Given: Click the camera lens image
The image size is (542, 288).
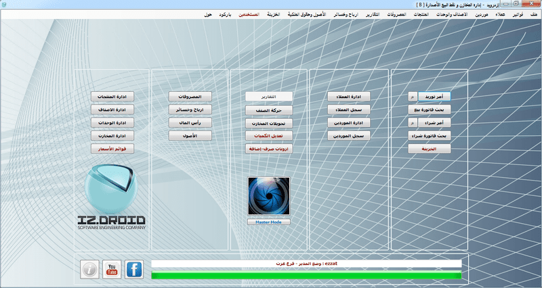Looking at the screenshot, I should 268,196.
